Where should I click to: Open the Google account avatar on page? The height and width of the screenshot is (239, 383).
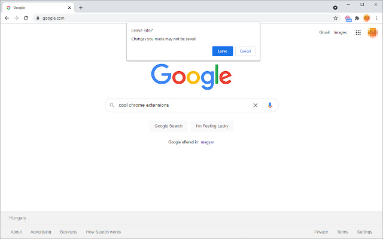click(372, 32)
